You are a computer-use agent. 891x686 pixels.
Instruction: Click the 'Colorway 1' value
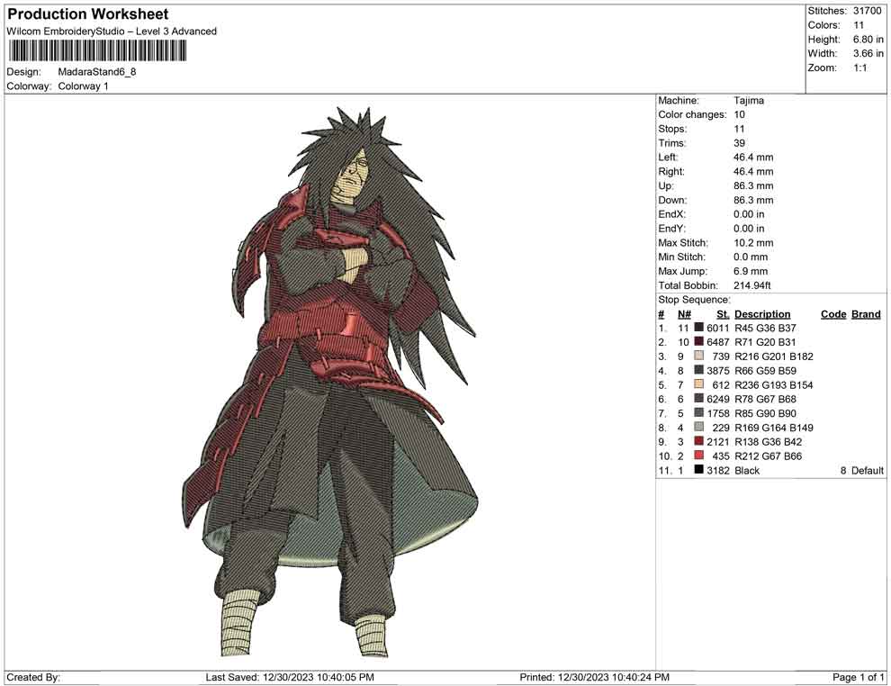point(83,86)
